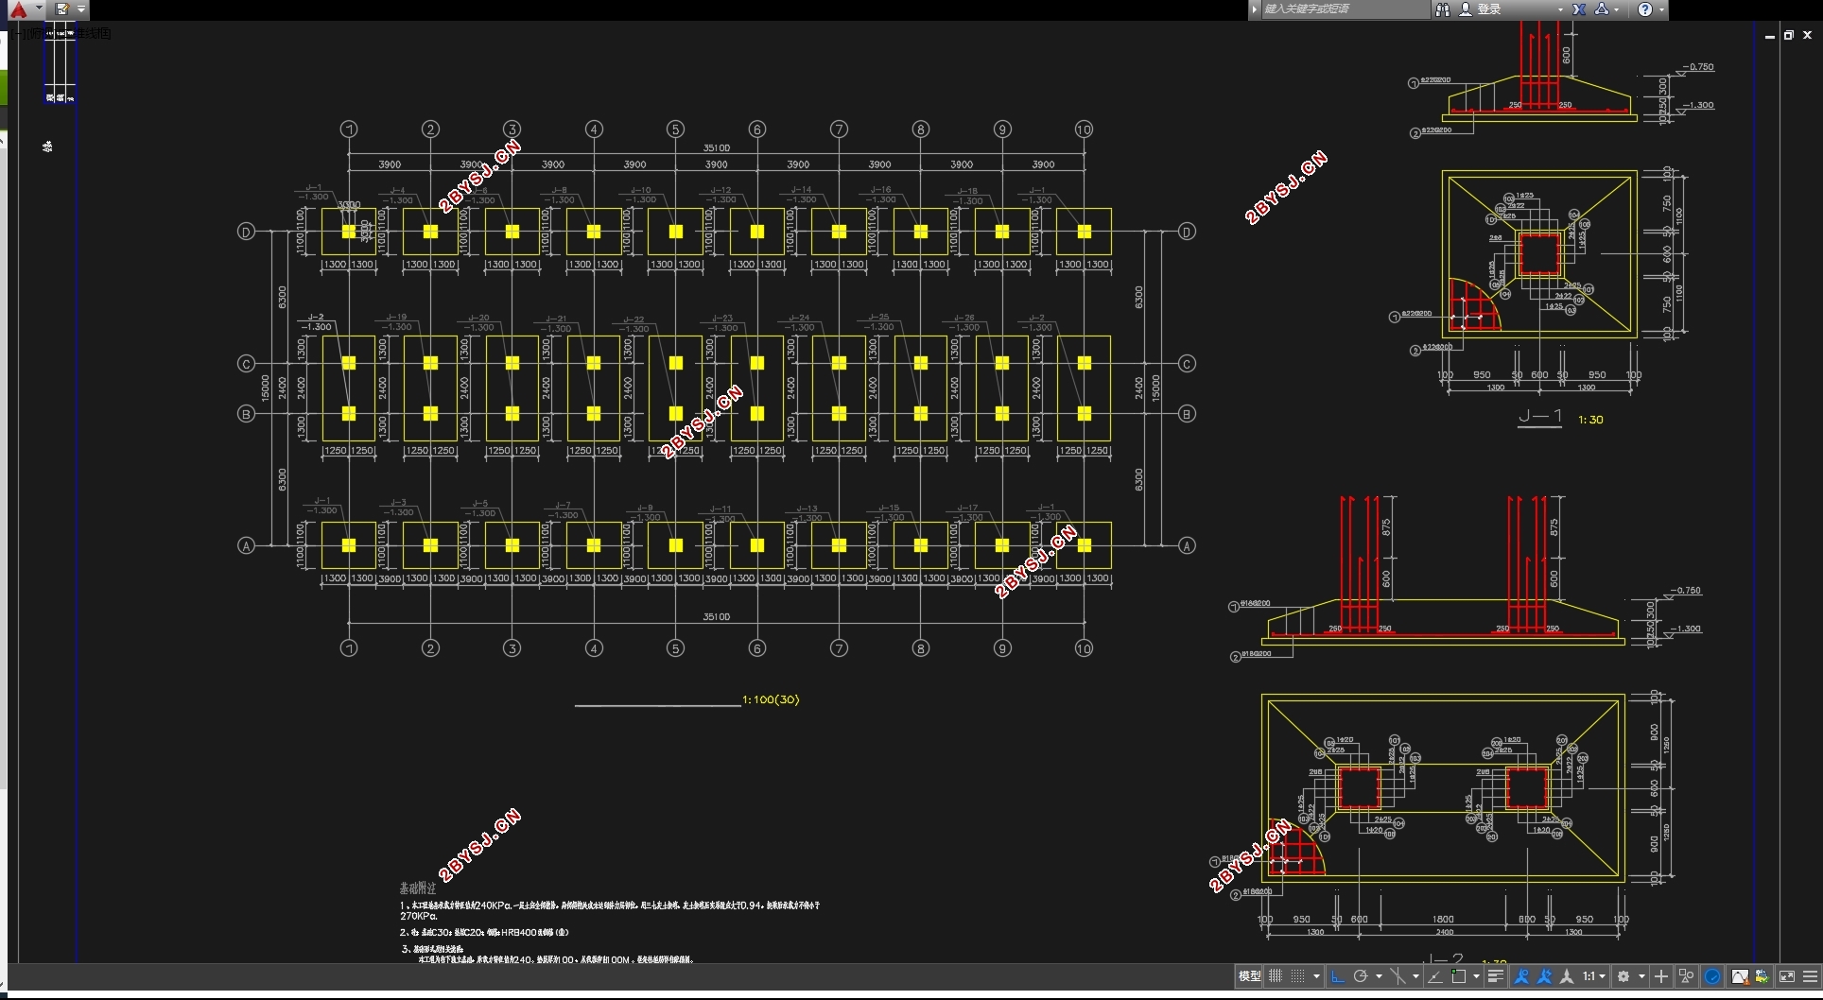Screen dimensions: 1823x1000
Task: Open the Autodesk Exchange X icon
Action: point(1579,9)
